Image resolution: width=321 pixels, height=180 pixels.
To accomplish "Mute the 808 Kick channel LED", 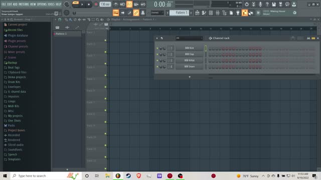I will [x=157, y=48].
